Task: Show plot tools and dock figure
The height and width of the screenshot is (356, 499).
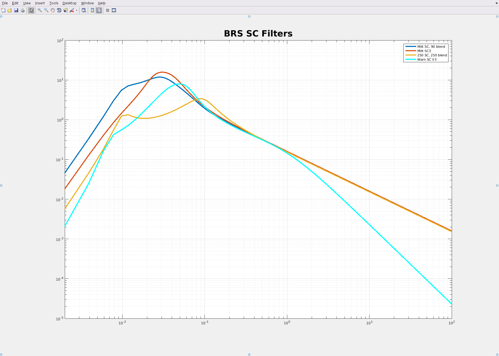Action: pos(114,10)
